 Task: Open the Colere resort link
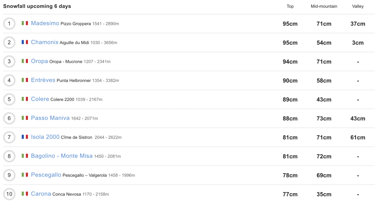40,99
